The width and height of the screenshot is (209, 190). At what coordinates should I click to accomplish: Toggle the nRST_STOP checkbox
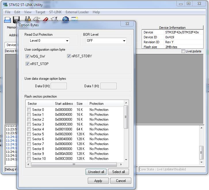27,64
